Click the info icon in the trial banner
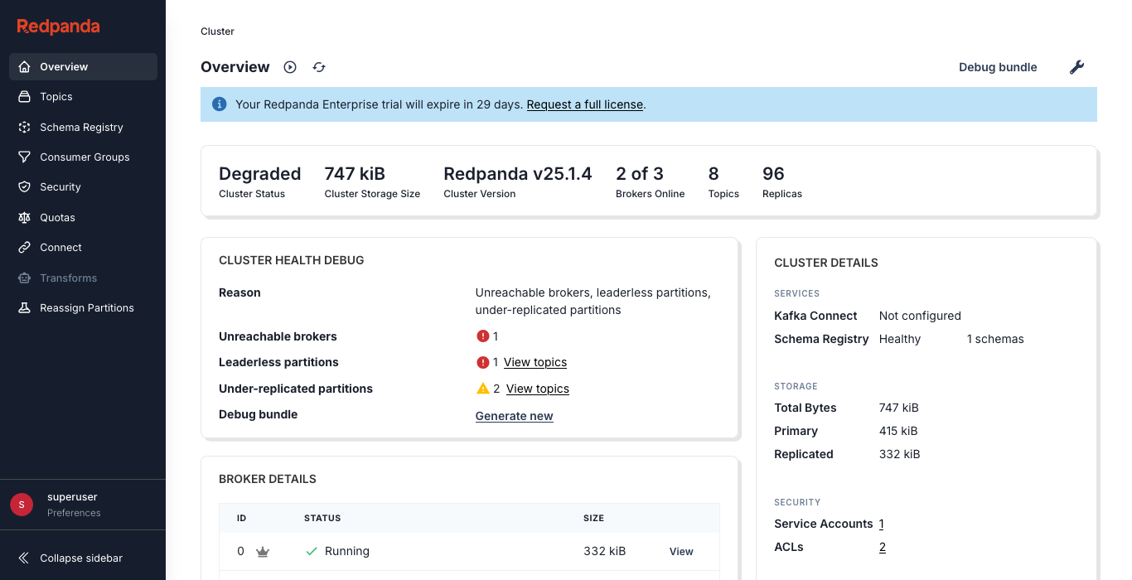Screen dimensions: 1132x580 219,104
